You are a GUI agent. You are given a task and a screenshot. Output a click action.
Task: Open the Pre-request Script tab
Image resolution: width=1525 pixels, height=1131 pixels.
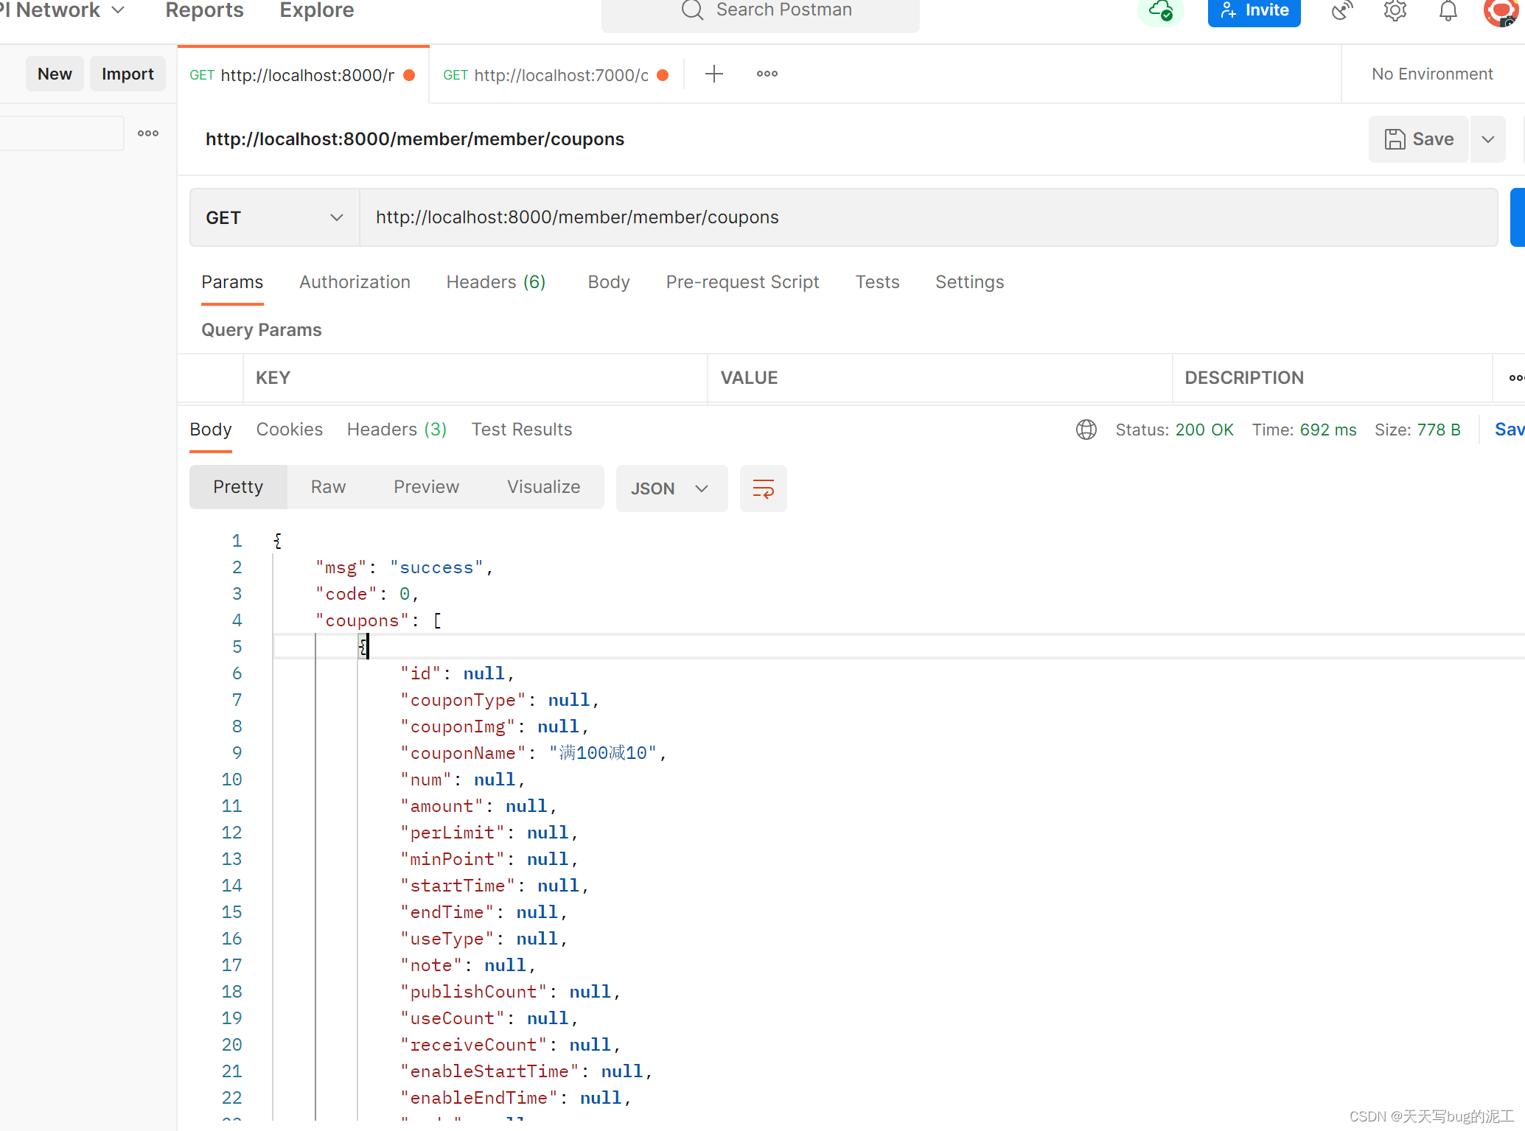742,282
